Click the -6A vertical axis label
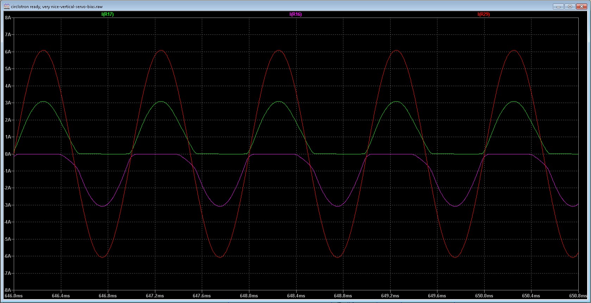 (x=7, y=256)
